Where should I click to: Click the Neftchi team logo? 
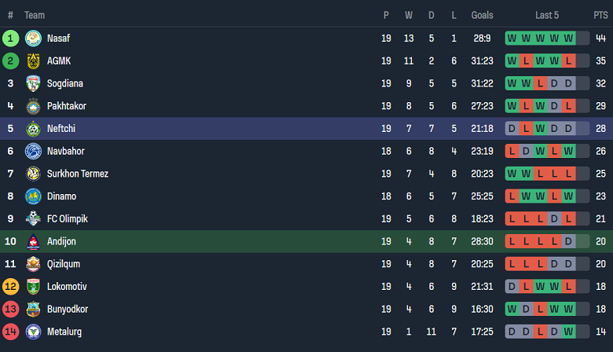33,129
